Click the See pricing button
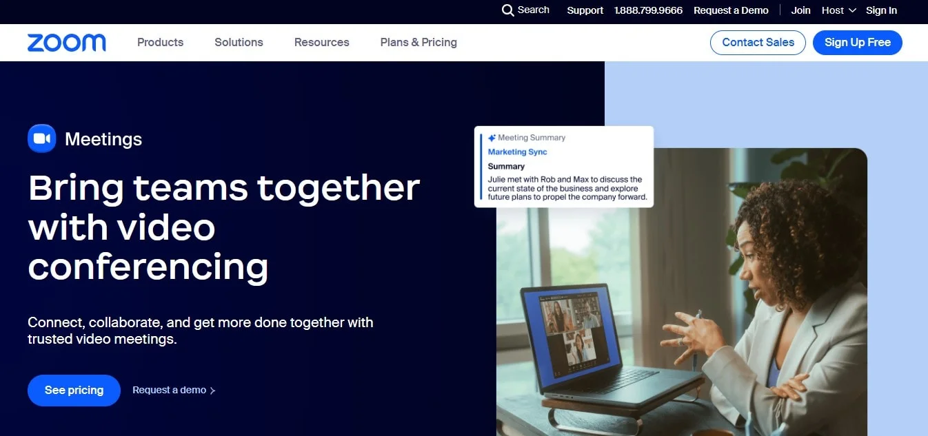This screenshot has width=928, height=436. click(74, 391)
